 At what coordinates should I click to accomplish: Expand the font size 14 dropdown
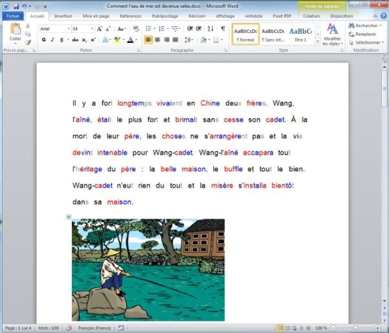90,29
